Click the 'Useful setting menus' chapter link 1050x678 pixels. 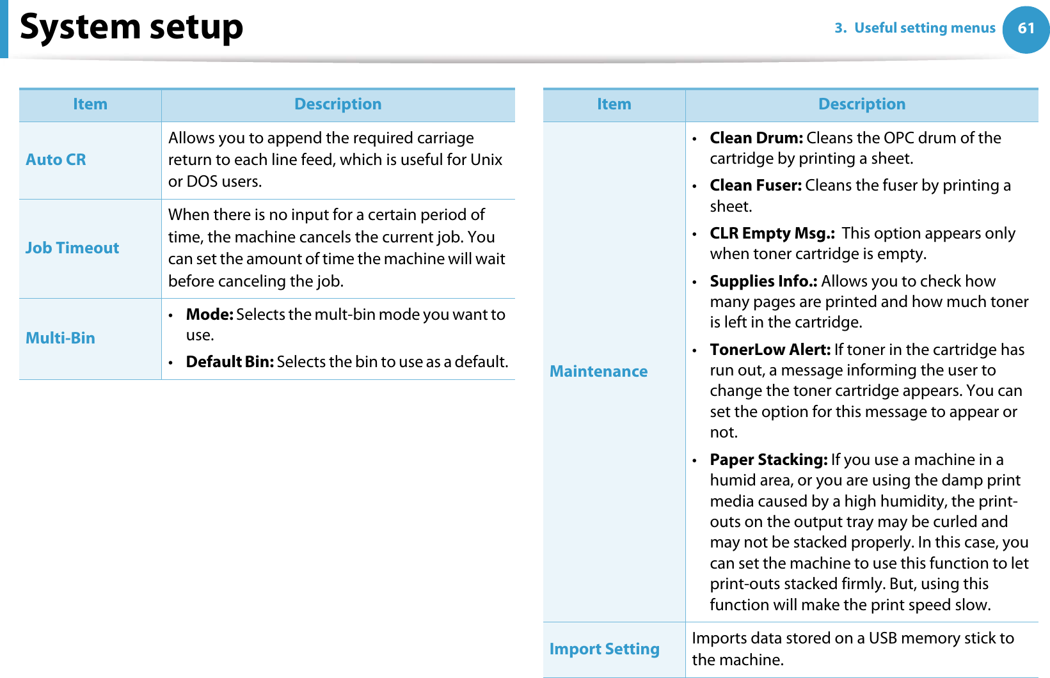(914, 28)
